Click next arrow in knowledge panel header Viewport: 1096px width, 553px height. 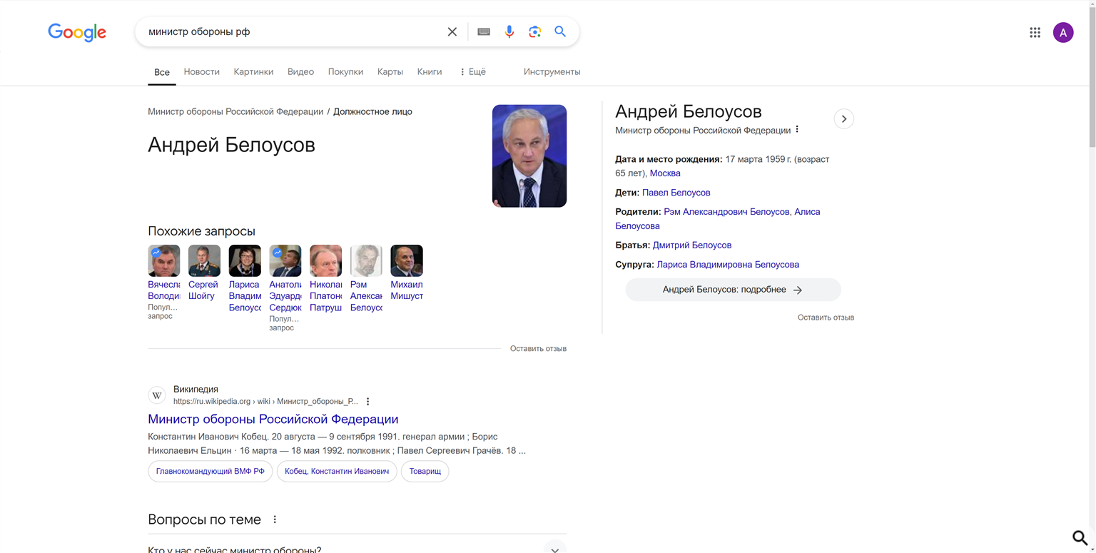[x=844, y=119]
